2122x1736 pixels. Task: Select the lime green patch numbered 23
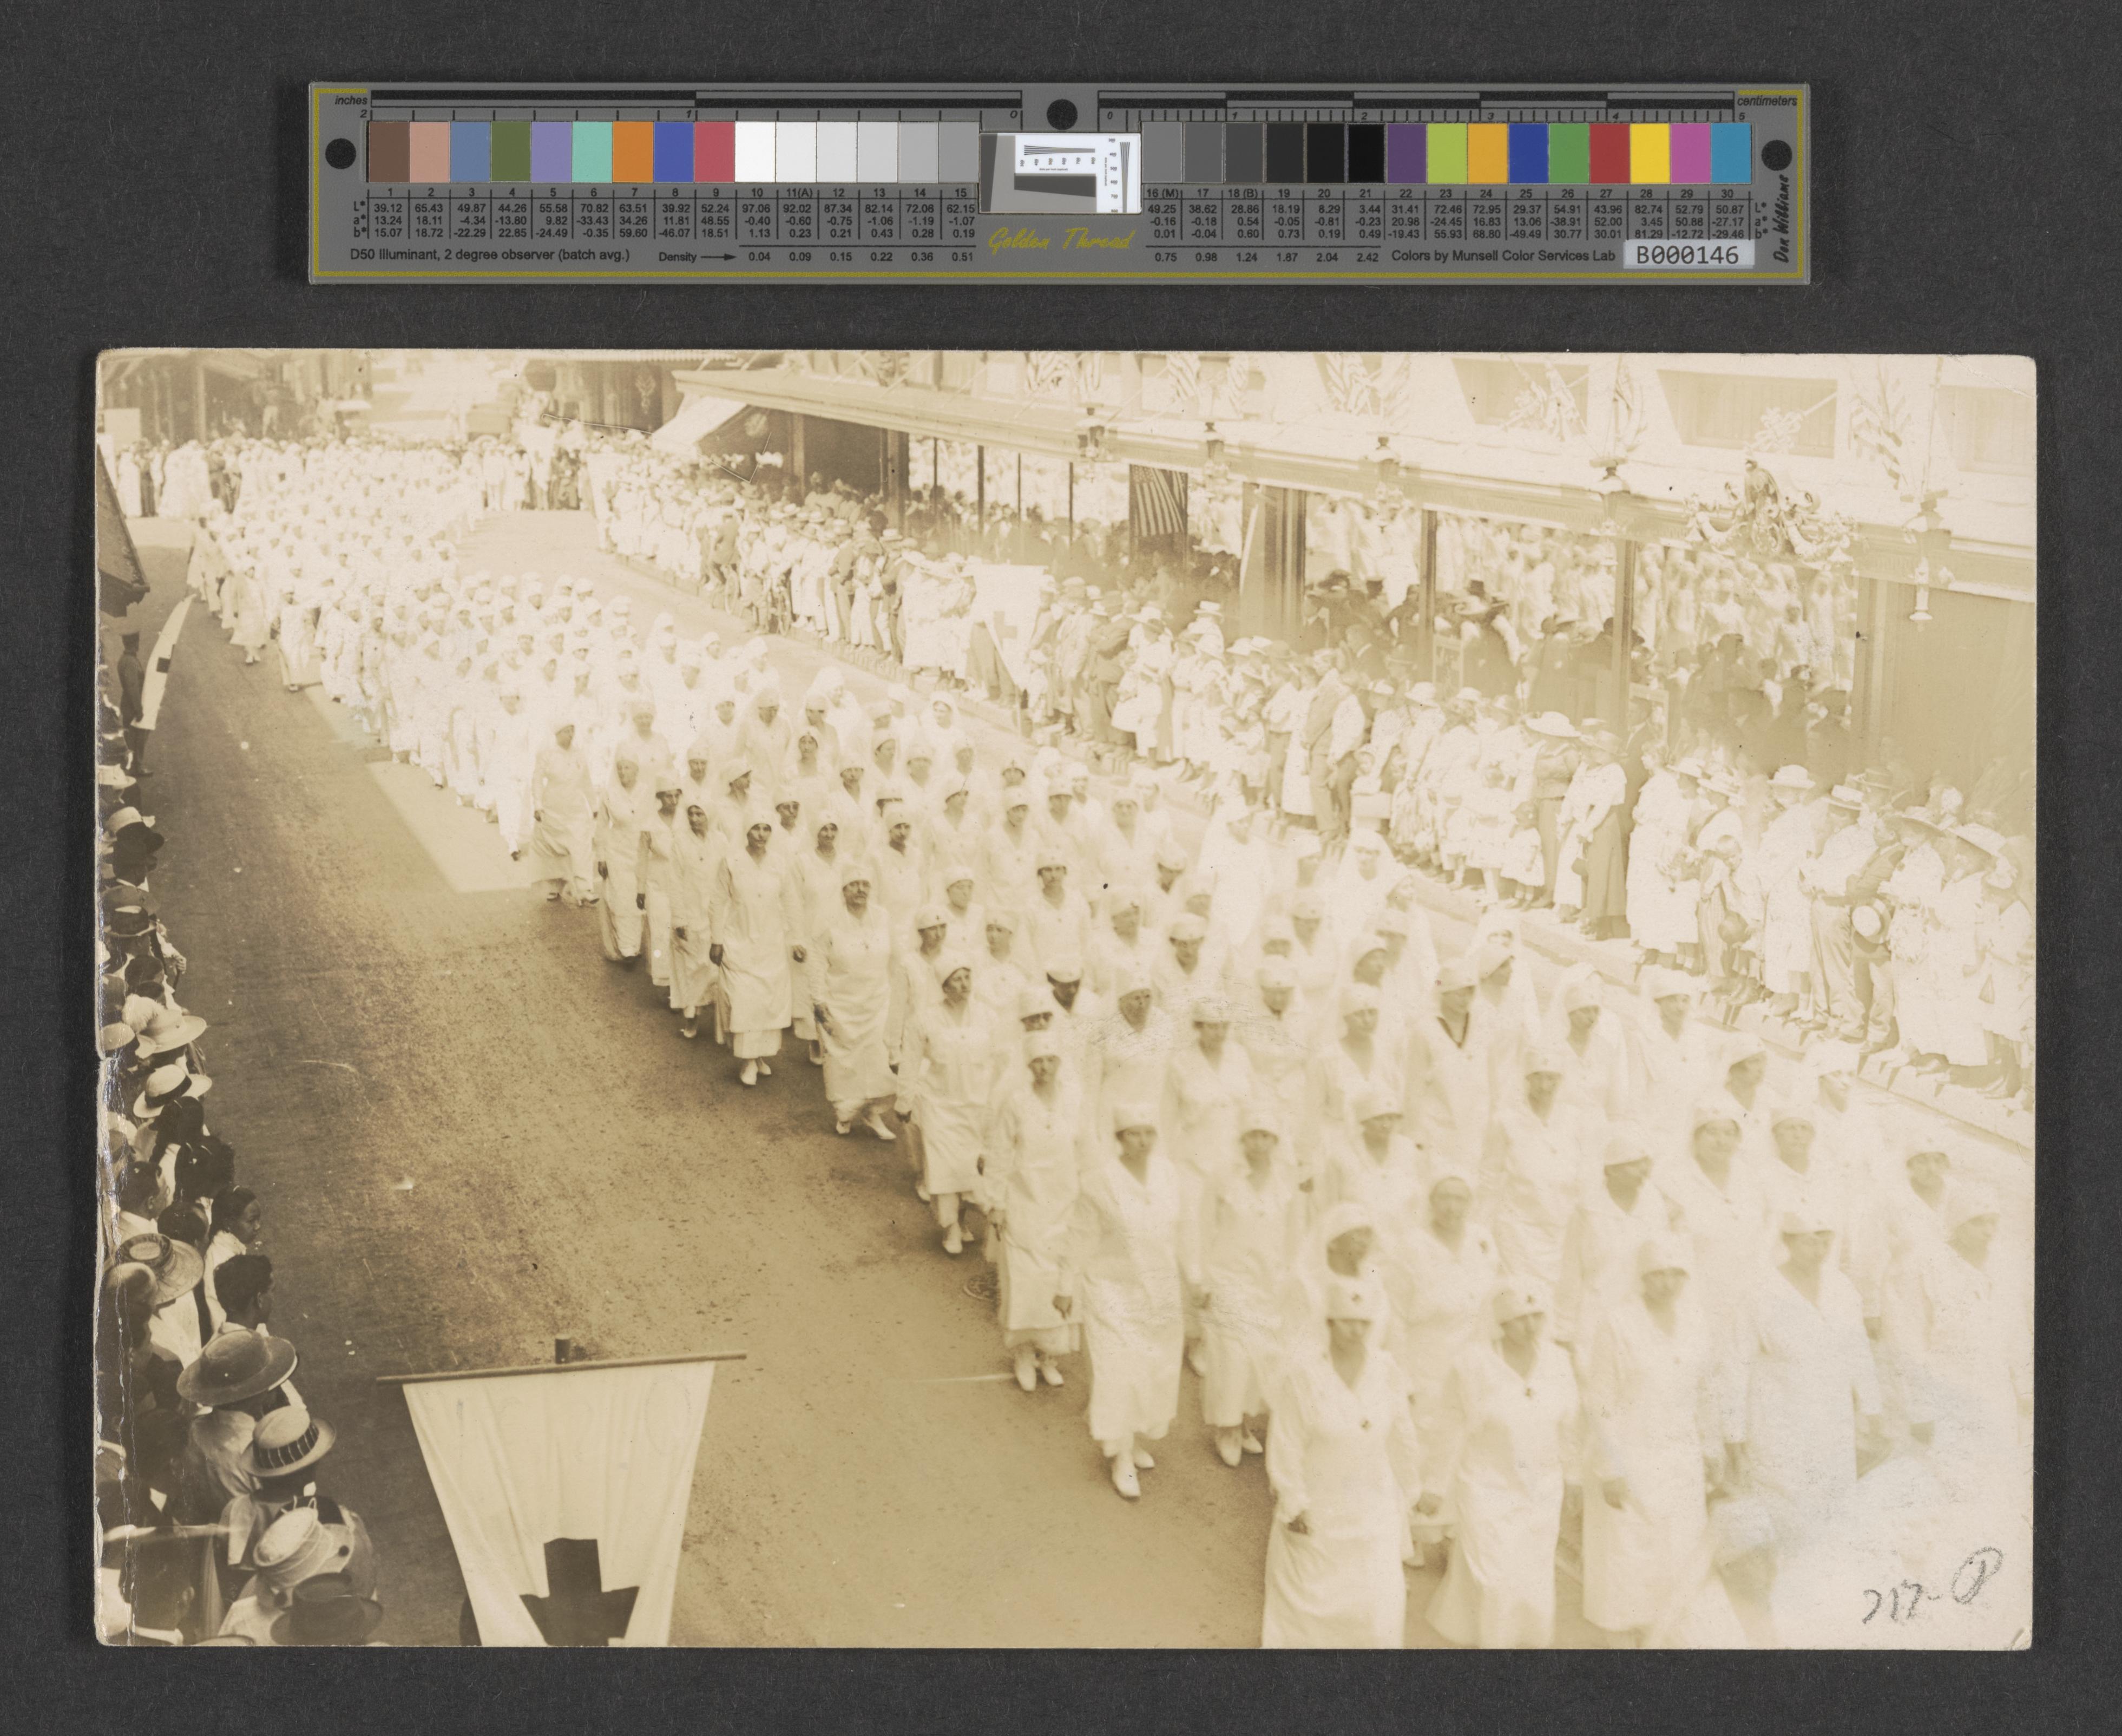(1446, 152)
